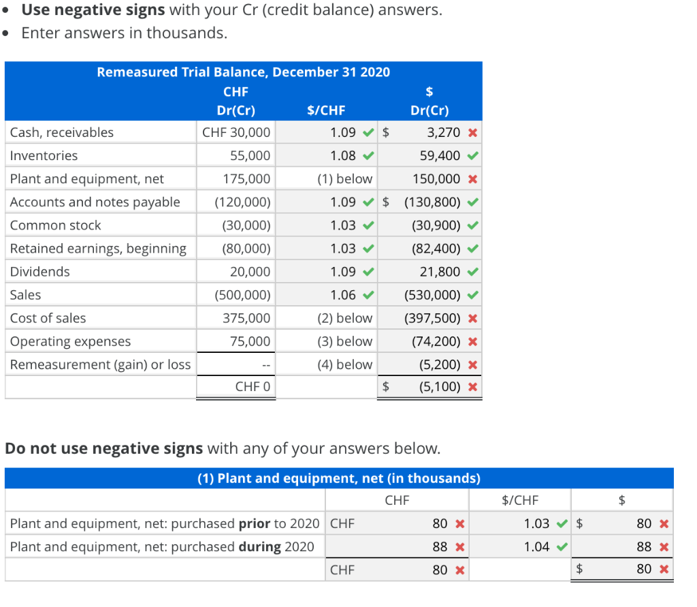Click the red X beside the 3,270 answer
Image resolution: width=697 pixels, height=607 pixels.
(x=473, y=132)
